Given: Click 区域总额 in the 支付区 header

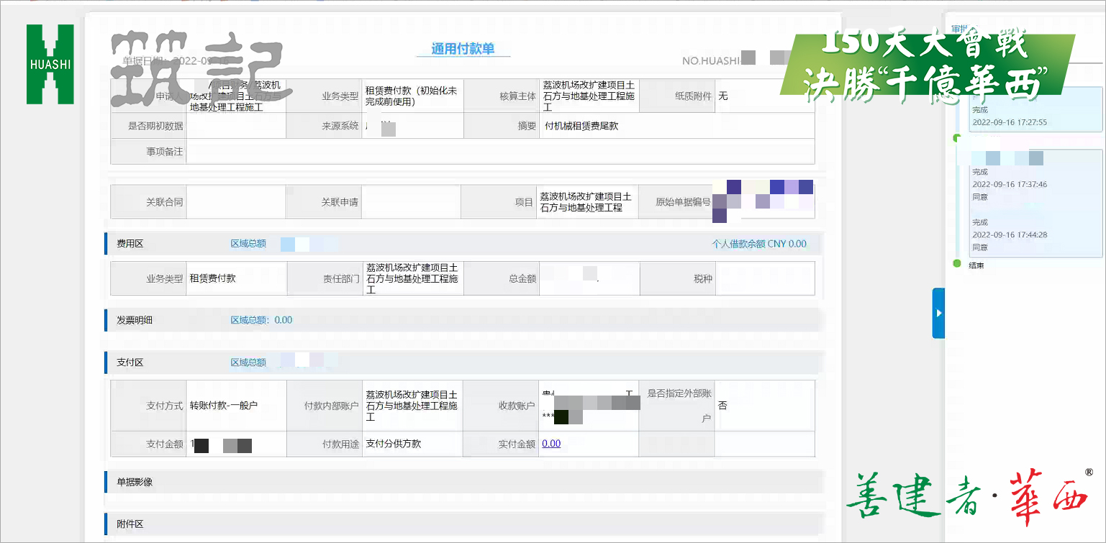Looking at the screenshot, I should [x=248, y=362].
